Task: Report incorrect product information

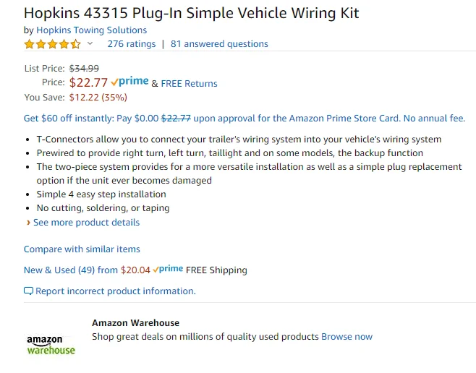Action: click(x=116, y=291)
